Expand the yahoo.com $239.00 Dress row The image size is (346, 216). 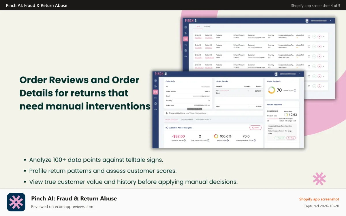(324, 46)
